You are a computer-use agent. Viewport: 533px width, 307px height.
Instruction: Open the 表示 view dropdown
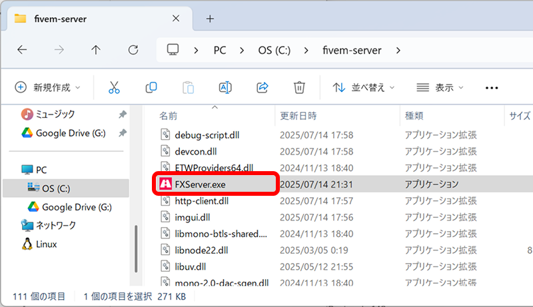440,88
